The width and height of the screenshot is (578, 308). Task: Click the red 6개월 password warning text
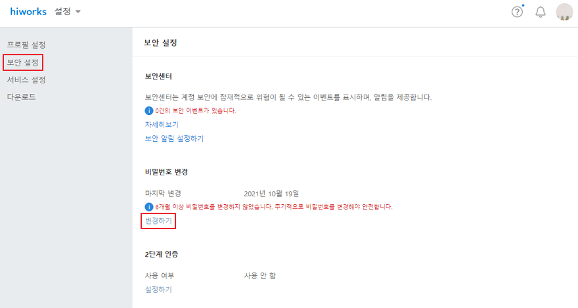(274, 207)
